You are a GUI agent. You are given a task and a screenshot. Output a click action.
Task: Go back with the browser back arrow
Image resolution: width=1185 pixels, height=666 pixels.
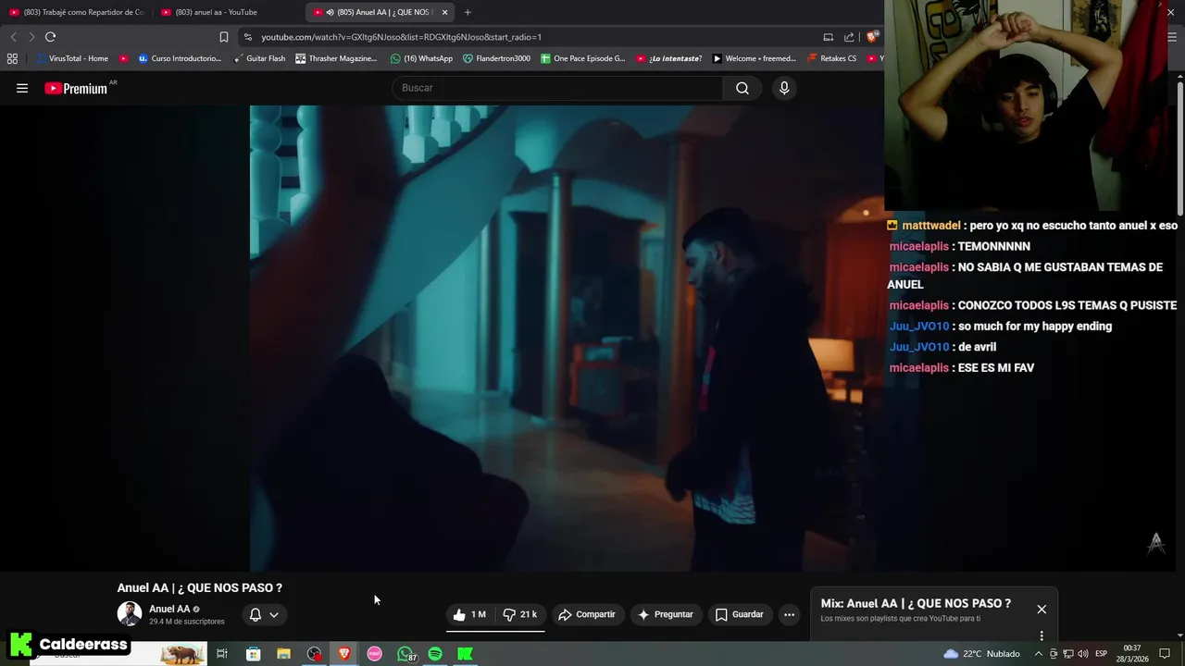[13, 37]
